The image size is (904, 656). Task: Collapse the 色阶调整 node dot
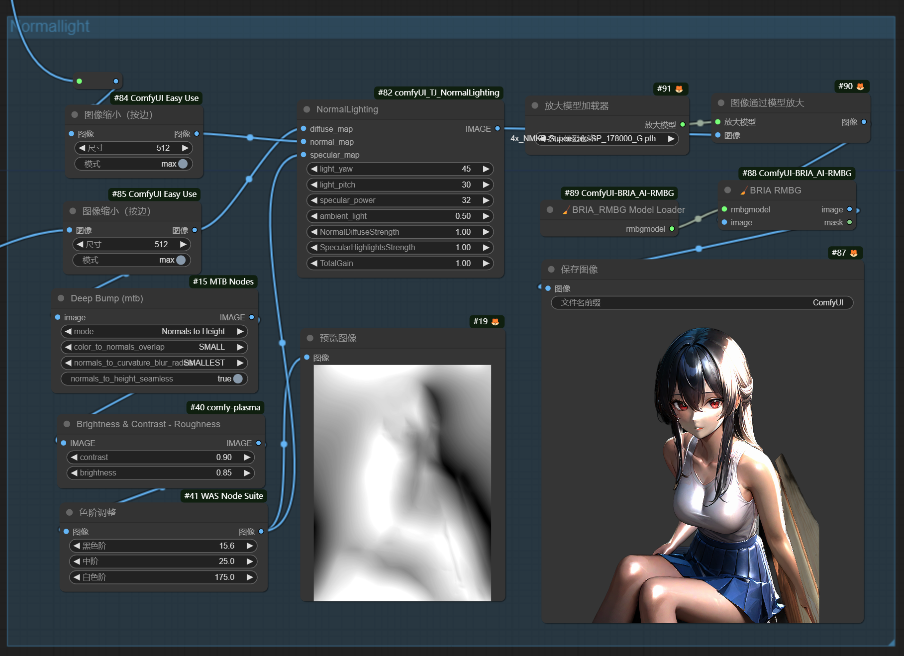pos(69,513)
